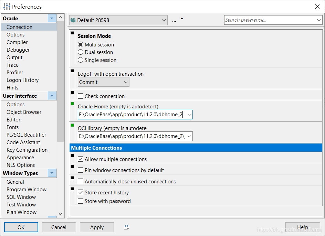Click the Apply button

97,227
